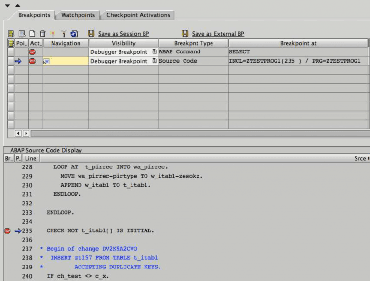Click the stop sign beside line 235
This screenshot has width=370, height=281.
pos(7,231)
